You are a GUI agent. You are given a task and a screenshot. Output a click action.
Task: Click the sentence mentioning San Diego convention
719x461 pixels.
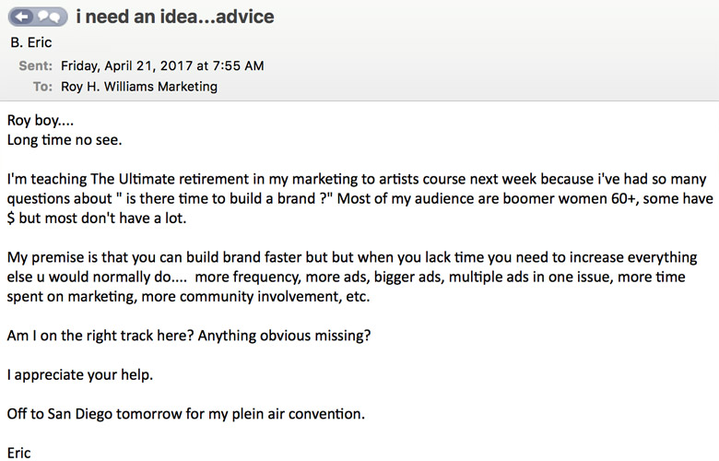185,414
